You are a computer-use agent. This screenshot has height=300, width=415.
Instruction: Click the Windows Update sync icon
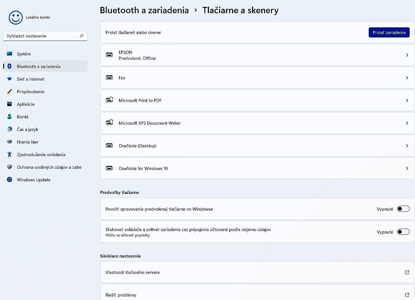click(x=9, y=180)
